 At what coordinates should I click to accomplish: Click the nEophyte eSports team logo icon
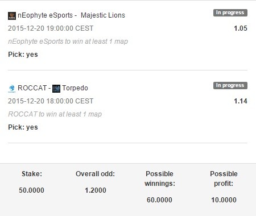[12, 16]
